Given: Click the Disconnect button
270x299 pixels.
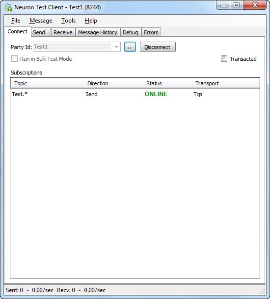Looking at the screenshot, I should pyautogui.click(x=158, y=47).
